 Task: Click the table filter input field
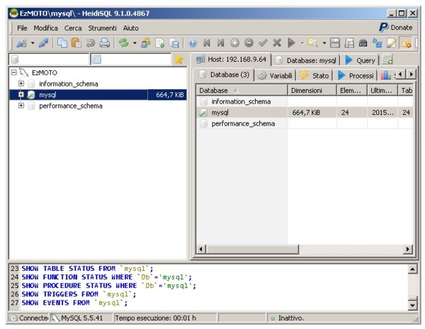(x=131, y=60)
